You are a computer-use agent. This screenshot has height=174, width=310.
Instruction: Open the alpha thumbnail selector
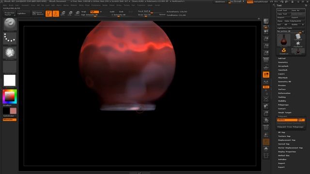click(x=10, y=53)
